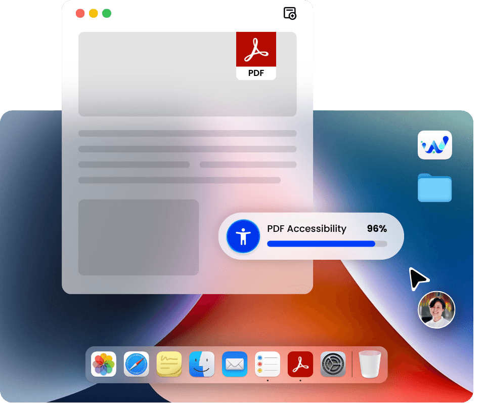This screenshot has height=403, width=484.
Task: Open Mail app in the dock
Action: point(235,364)
